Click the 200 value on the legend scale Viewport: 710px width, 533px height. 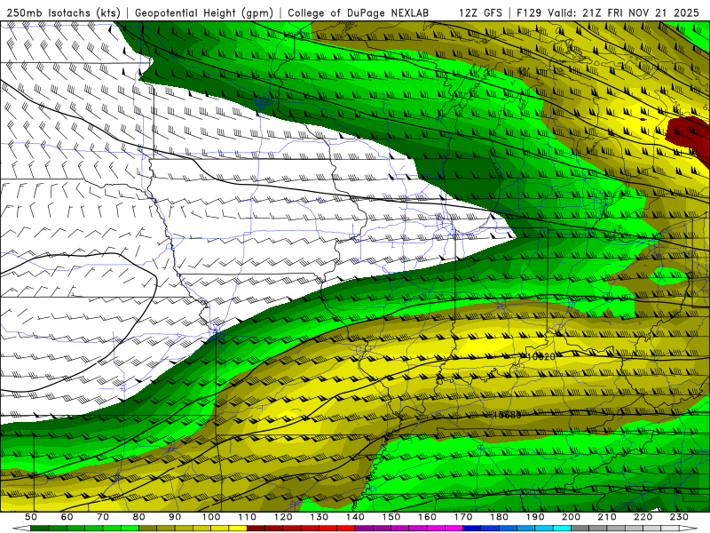click(571, 517)
